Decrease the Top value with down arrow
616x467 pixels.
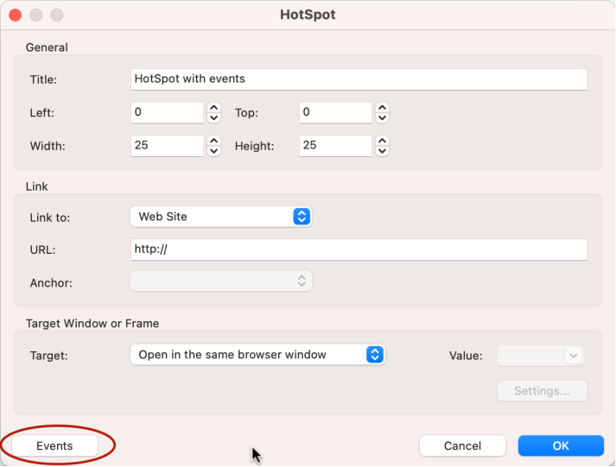(x=382, y=117)
